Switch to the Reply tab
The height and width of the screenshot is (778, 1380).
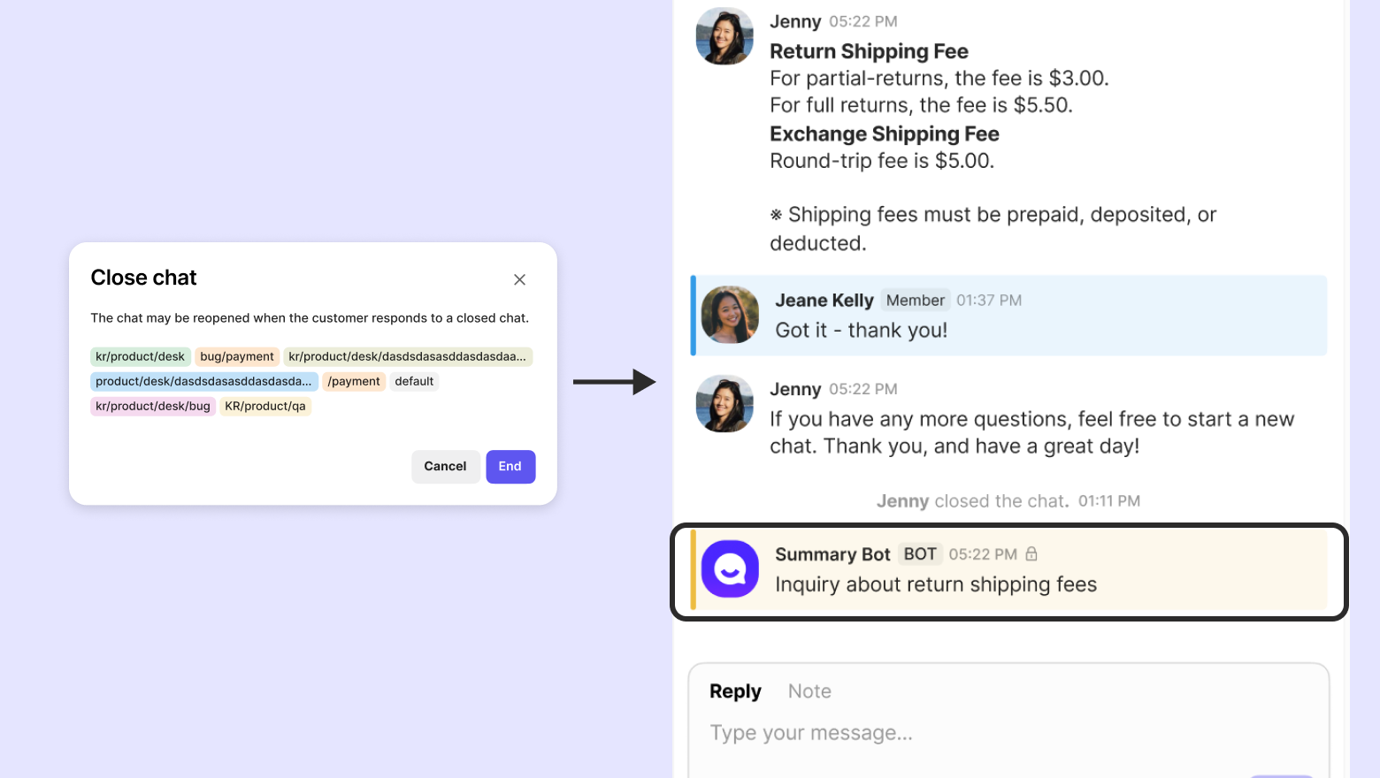pyautogui.click(x=735, y=691)
